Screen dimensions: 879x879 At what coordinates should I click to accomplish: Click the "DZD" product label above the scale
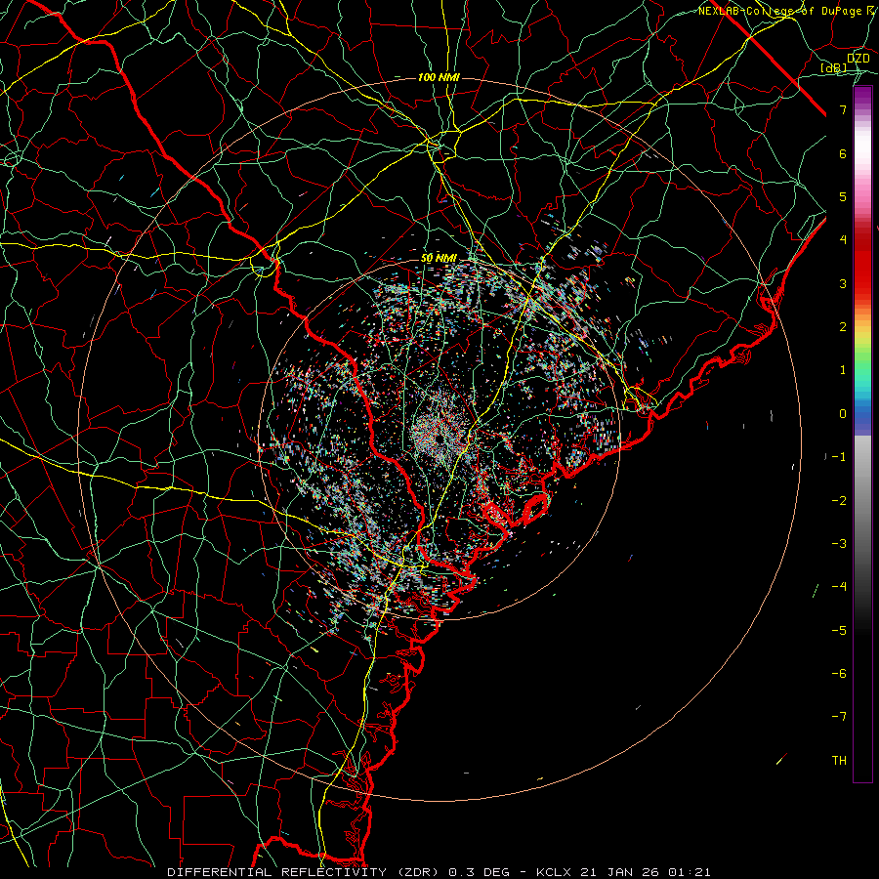(x=858, y=59)
